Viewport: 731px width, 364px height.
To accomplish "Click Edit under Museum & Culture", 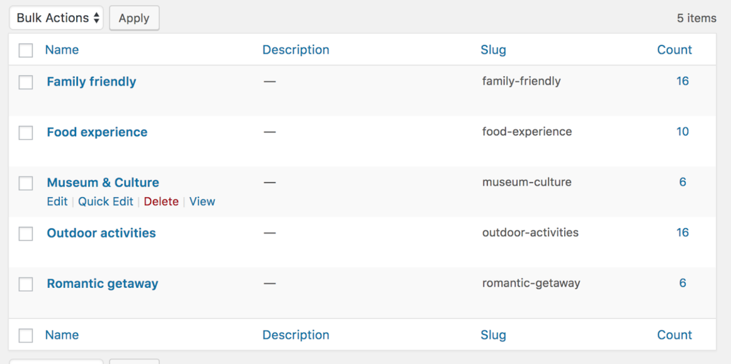I will pyautogui.click(x=57, y=201).
